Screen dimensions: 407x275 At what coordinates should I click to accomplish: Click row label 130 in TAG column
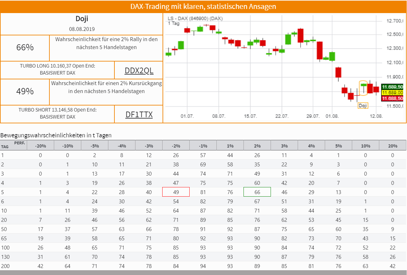click(x=5, y=257)
